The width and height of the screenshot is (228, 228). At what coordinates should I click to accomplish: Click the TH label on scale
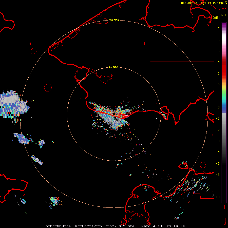click(218, 197)
